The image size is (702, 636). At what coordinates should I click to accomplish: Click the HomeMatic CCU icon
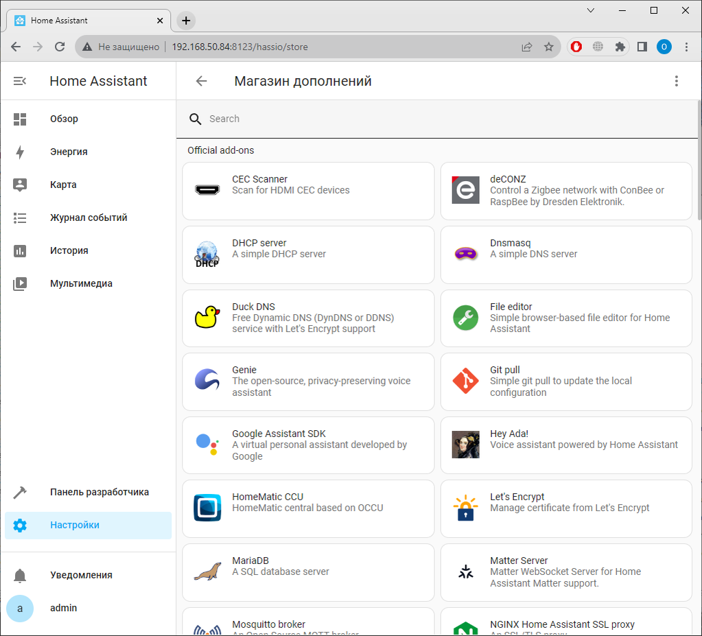click(207, 508)
